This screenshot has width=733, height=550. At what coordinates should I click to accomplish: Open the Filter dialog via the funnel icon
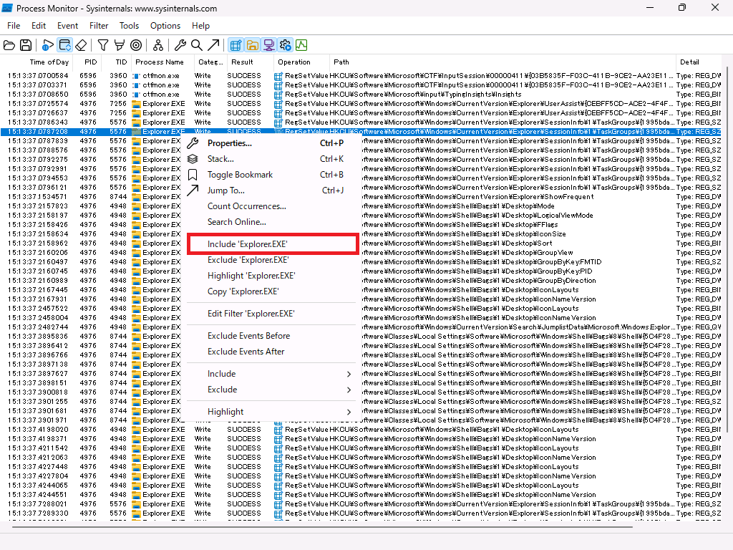click(x=102, y=44)
